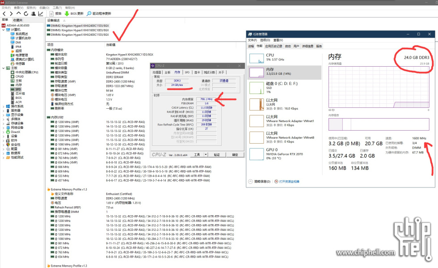Select the 系统概述 tree item
Screen dimensions: 438x268
point(21,34)
